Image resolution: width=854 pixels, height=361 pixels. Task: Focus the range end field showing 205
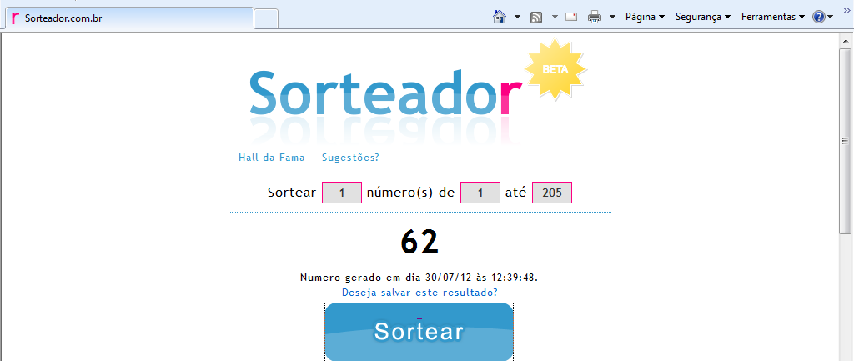(552, 193)
